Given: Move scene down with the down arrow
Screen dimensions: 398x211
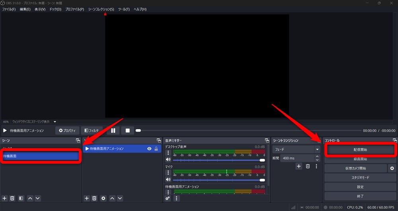Looking at the screenshot, I should [37, 198].
